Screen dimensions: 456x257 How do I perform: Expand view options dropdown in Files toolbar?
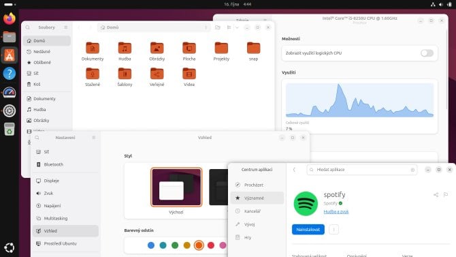point(237,27)
